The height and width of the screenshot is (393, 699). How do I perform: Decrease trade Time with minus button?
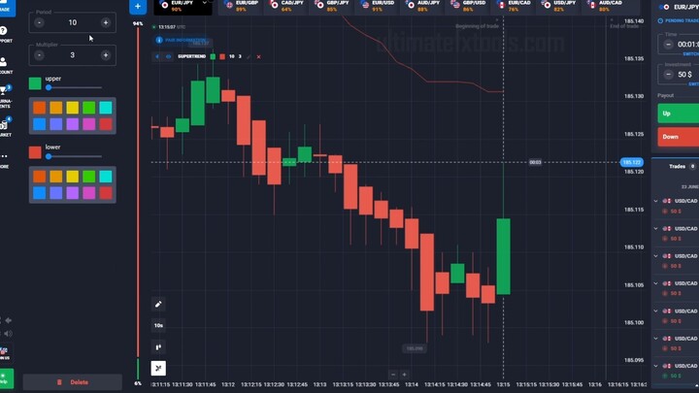click(x=668, y=44)
